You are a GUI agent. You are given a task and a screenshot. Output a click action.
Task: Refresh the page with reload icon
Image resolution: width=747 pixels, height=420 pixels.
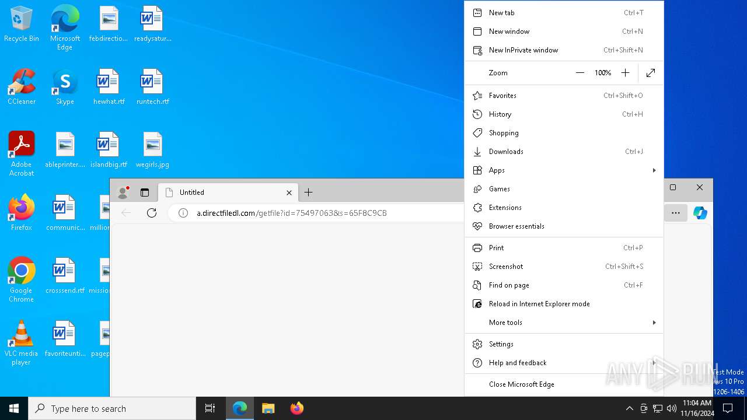click(152, 213)
